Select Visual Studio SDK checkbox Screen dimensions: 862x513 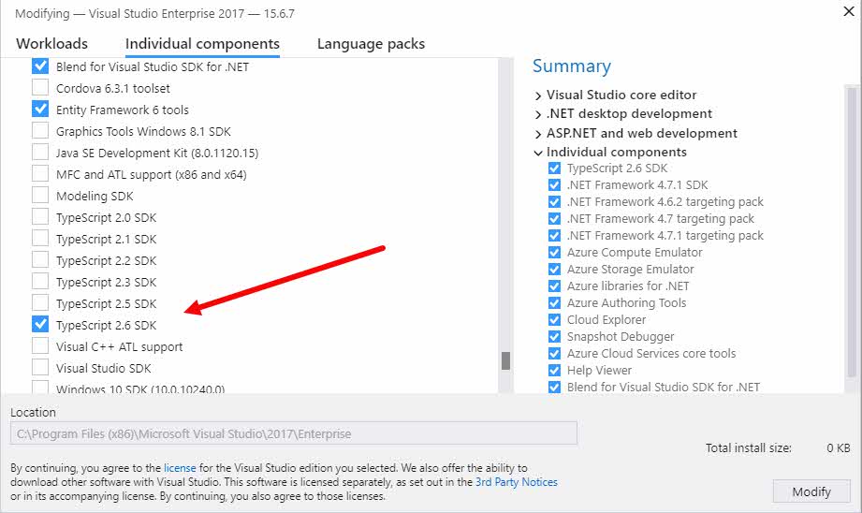pos(40,367)
